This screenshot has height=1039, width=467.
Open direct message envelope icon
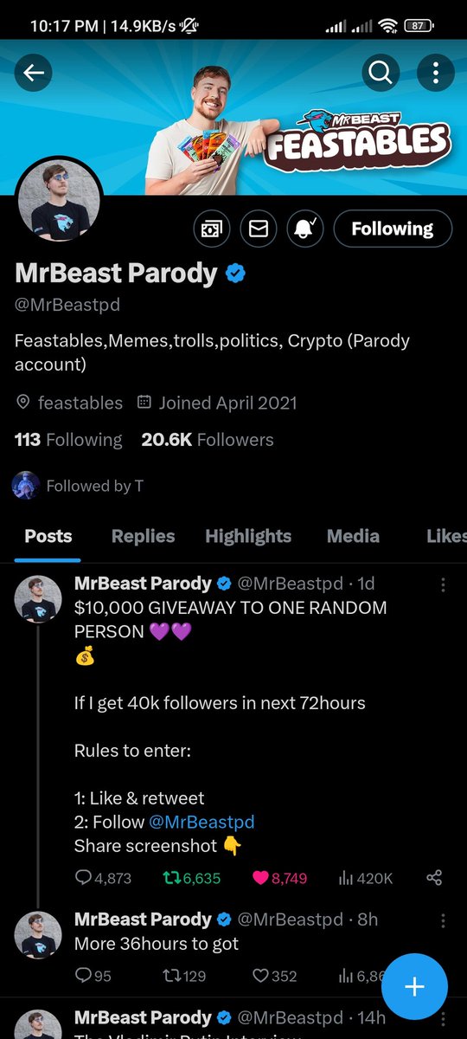pyautogui.click(x=258, y=229)
